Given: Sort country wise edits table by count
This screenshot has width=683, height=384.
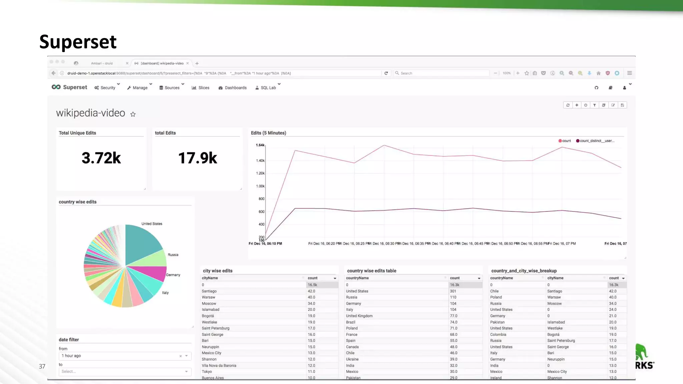Looking at the screenshot, I should pos(465,278).
